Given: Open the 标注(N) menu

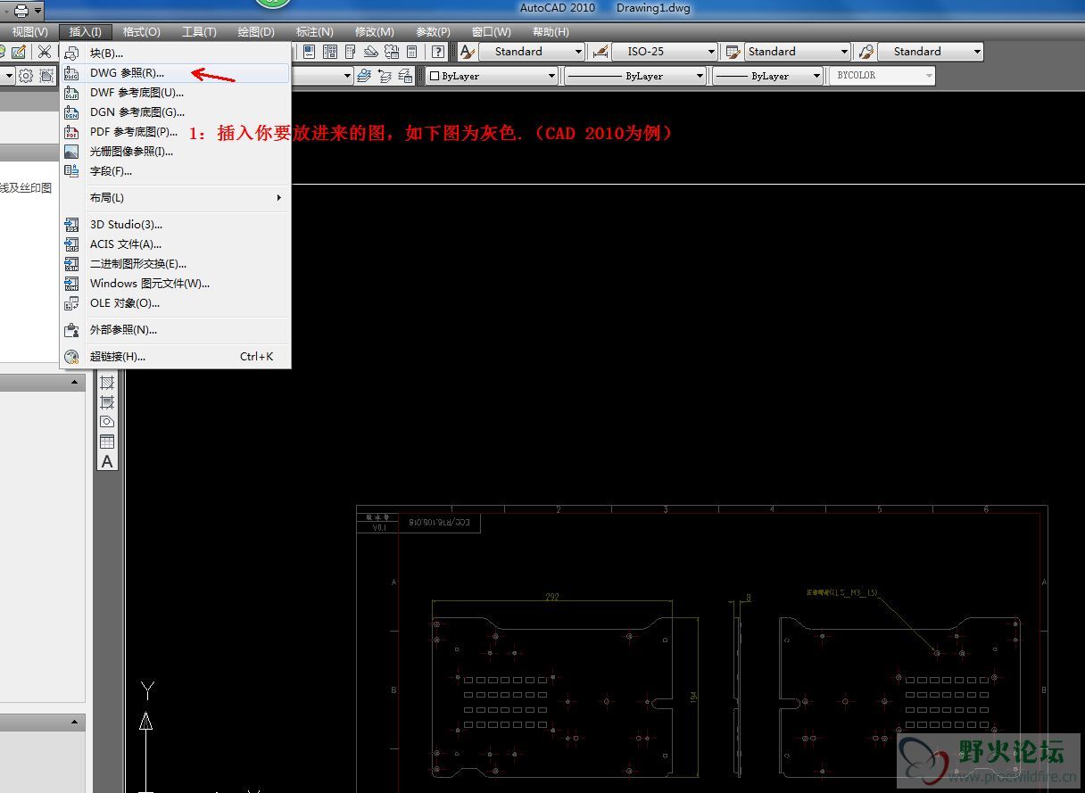Looking at the screenshot, I should click(x=315, y=31).
